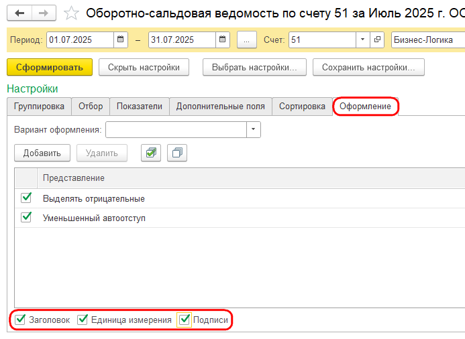Image resolution: width=465 pixels, height=339 pixels.
Task: Switch to the Отбор tab
Action: tap(91, 107)
